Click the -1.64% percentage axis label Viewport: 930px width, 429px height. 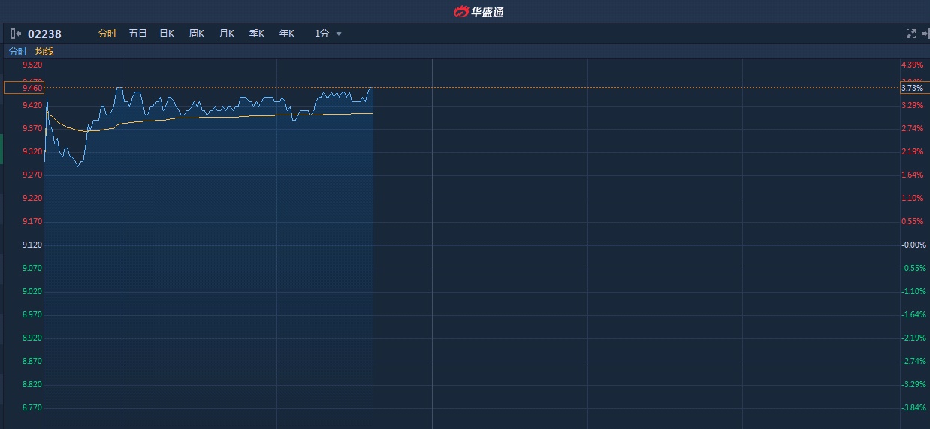tap(913, 315)
